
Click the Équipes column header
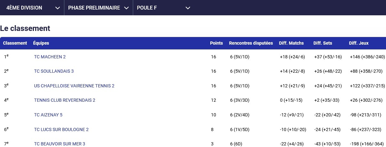41,43
